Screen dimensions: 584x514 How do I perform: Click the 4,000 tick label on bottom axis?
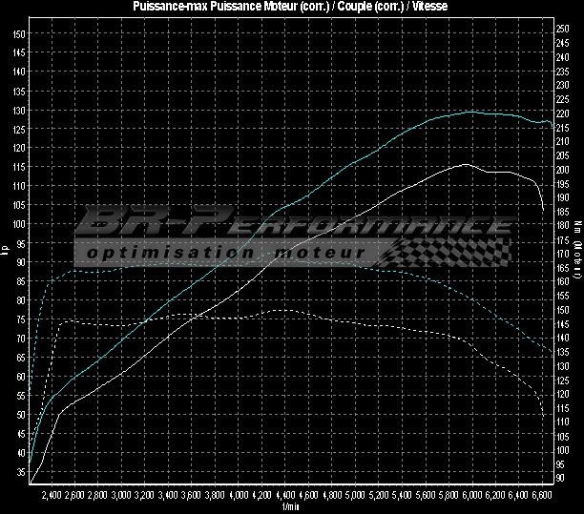238,496
